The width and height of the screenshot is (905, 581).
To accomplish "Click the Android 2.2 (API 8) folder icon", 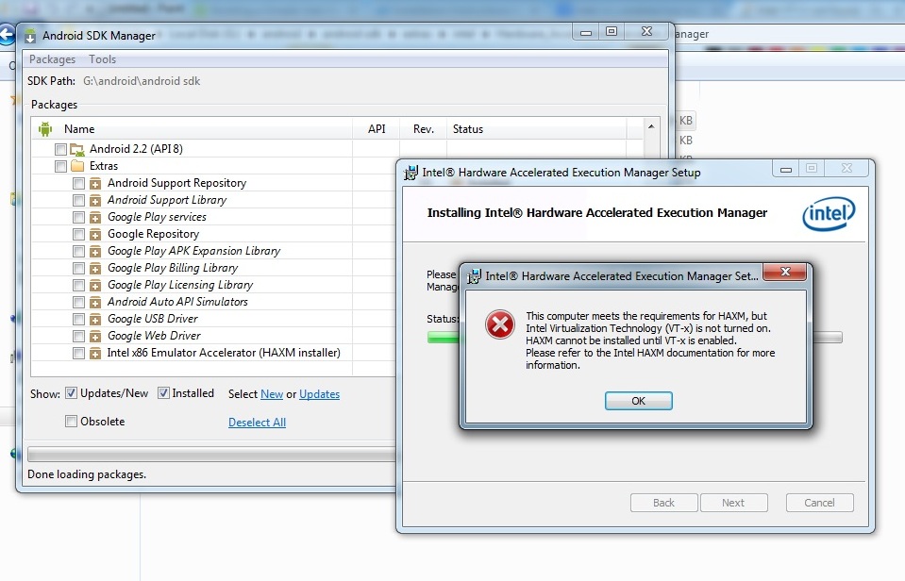I will (77, 149).
